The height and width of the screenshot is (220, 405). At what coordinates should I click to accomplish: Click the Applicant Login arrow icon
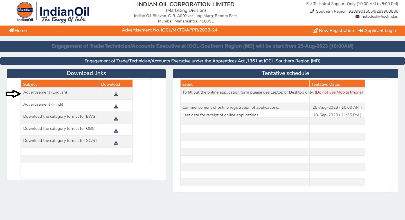point(361,30)
